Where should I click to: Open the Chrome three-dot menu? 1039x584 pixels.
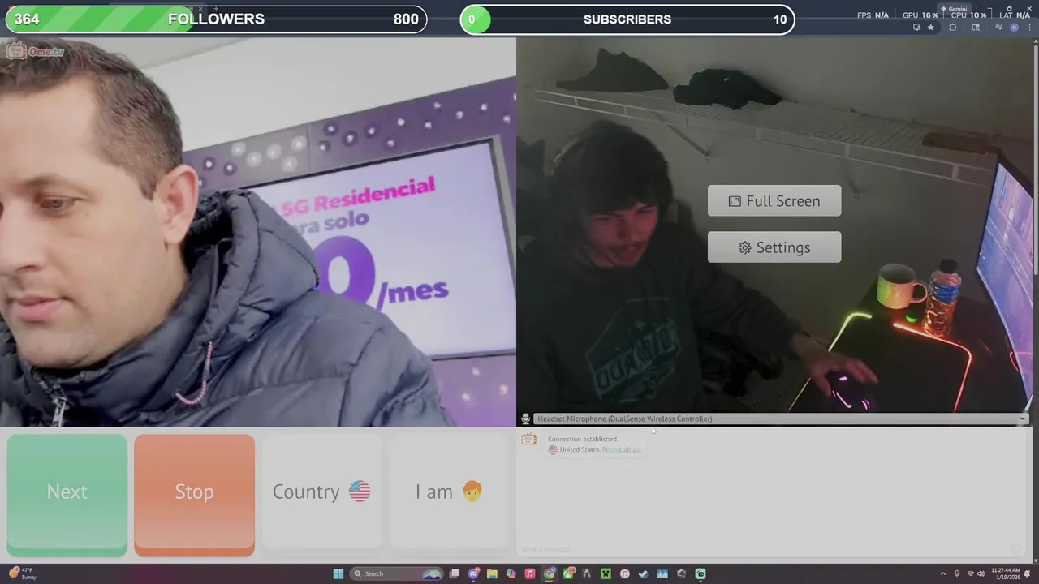(1029, 28)
